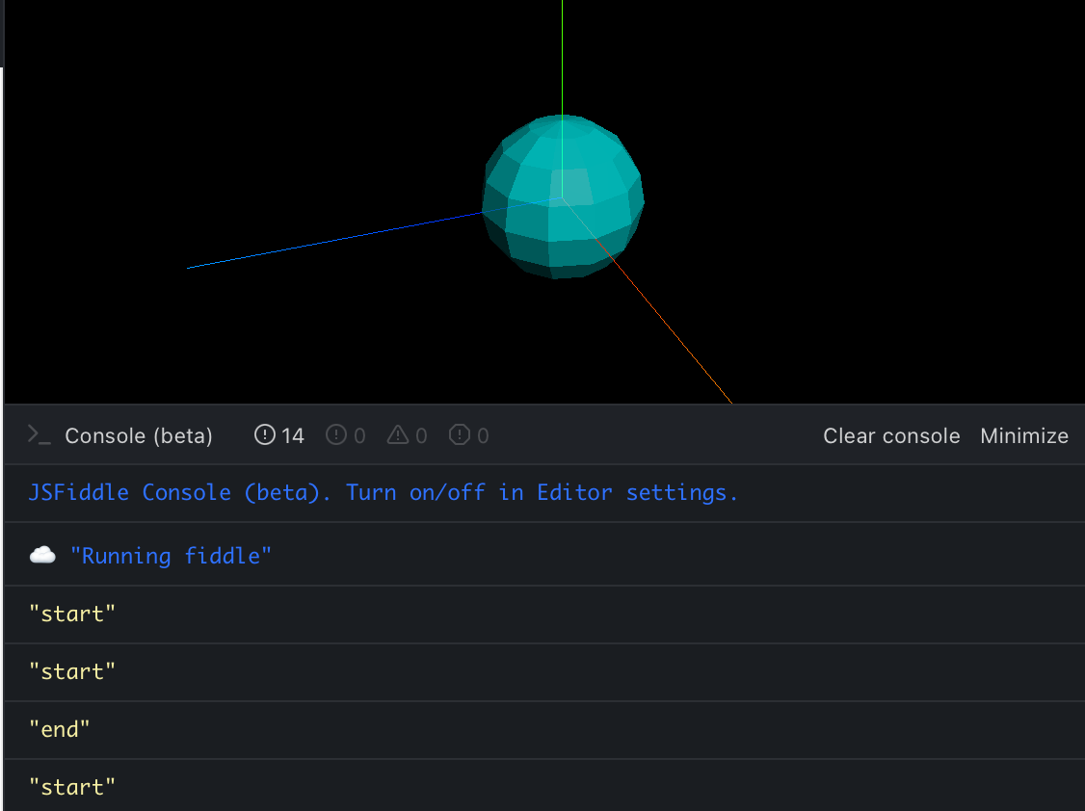
Task: Click the log count icon showing 14
Action: (x=264, y=434)
